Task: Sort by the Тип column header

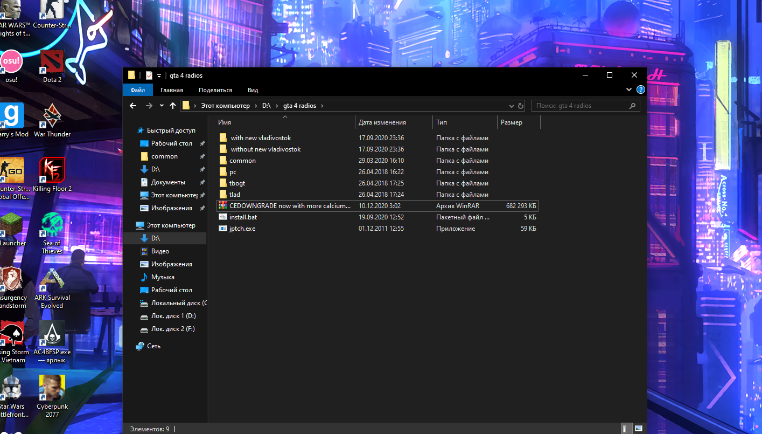Action: [x=465, y=122]
